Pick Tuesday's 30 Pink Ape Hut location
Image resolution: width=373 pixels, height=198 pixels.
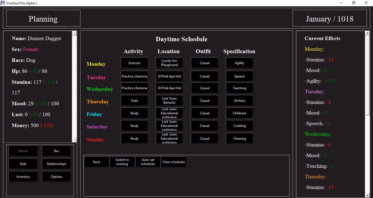[x=169, y=76]
